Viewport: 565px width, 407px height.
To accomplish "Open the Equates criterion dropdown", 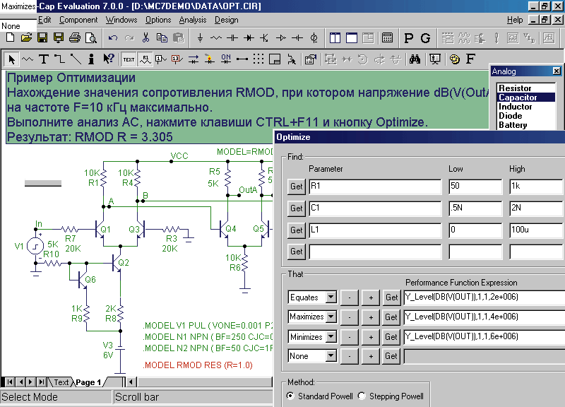I will pyautogui.click(x=331, y=297).
